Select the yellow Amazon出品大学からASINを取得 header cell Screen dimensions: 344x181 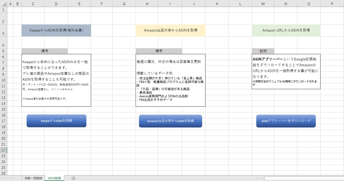point(170,30)
